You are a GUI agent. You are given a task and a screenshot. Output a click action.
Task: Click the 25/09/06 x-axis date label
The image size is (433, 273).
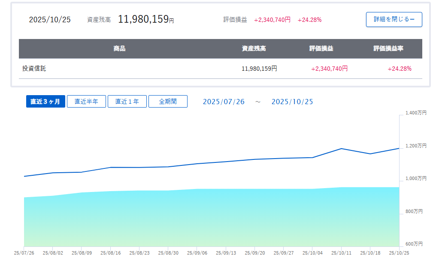[x=197, y=253]
